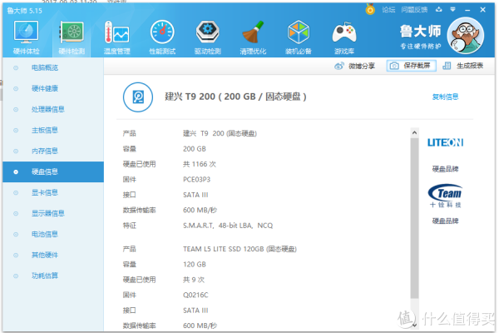The image size is (499, 333).
Task: Click the 微博 share eye icon
Action: (339, 66)
